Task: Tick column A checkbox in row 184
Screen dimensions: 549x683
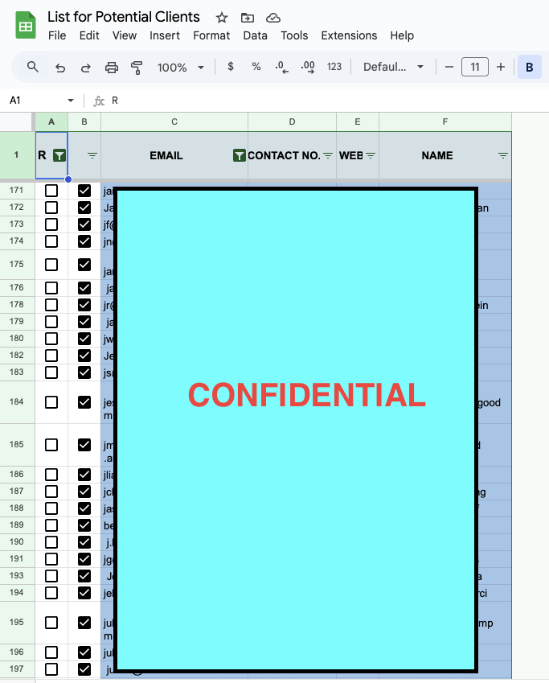Action: 51,402
